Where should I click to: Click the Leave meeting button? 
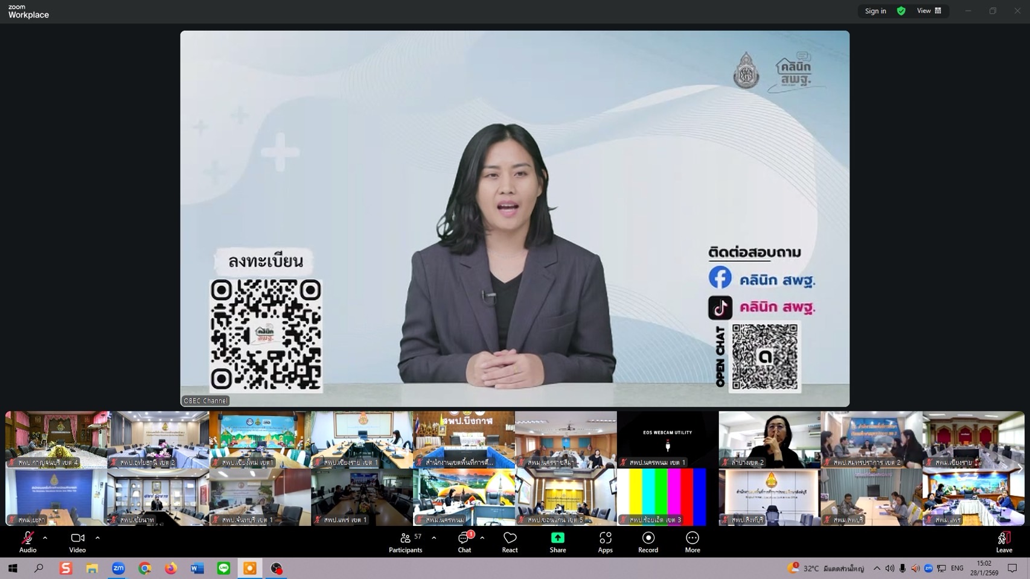(1004, 541)
